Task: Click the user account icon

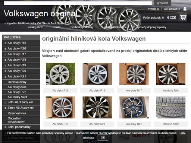Action: point(185,9)
